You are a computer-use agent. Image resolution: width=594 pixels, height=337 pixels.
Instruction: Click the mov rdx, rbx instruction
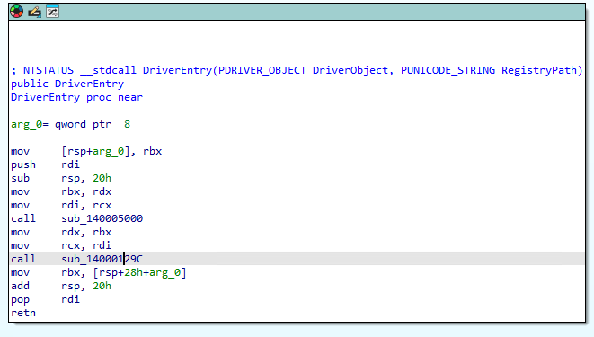pos(61,232)
